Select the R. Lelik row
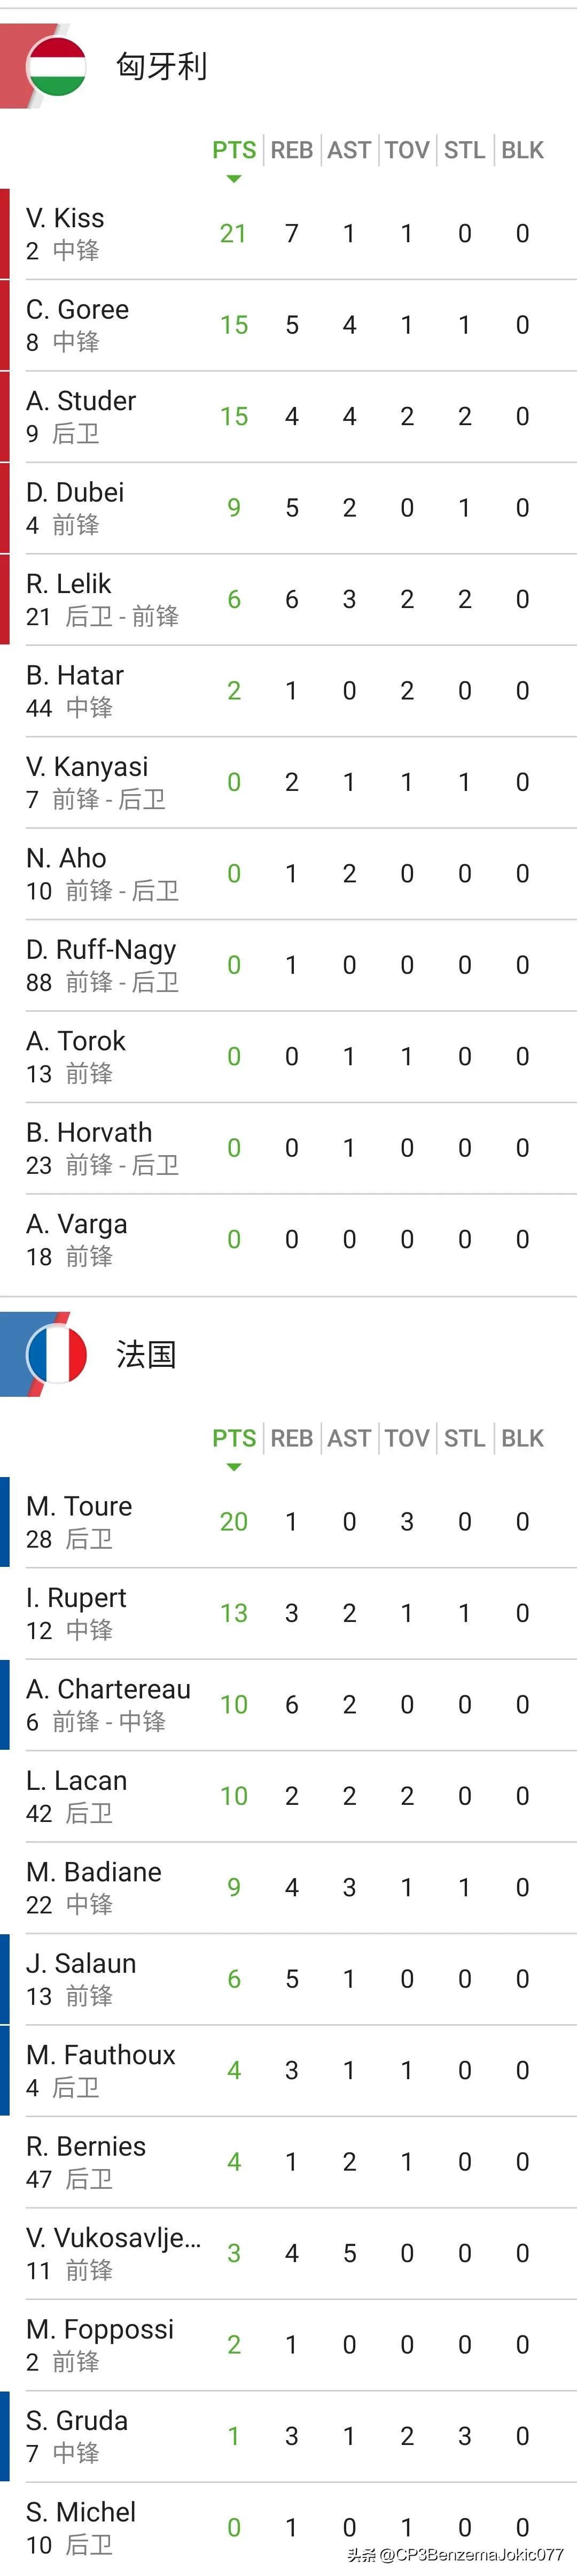This screenshot has height=2576, width=577. click(x=290, y=599)
